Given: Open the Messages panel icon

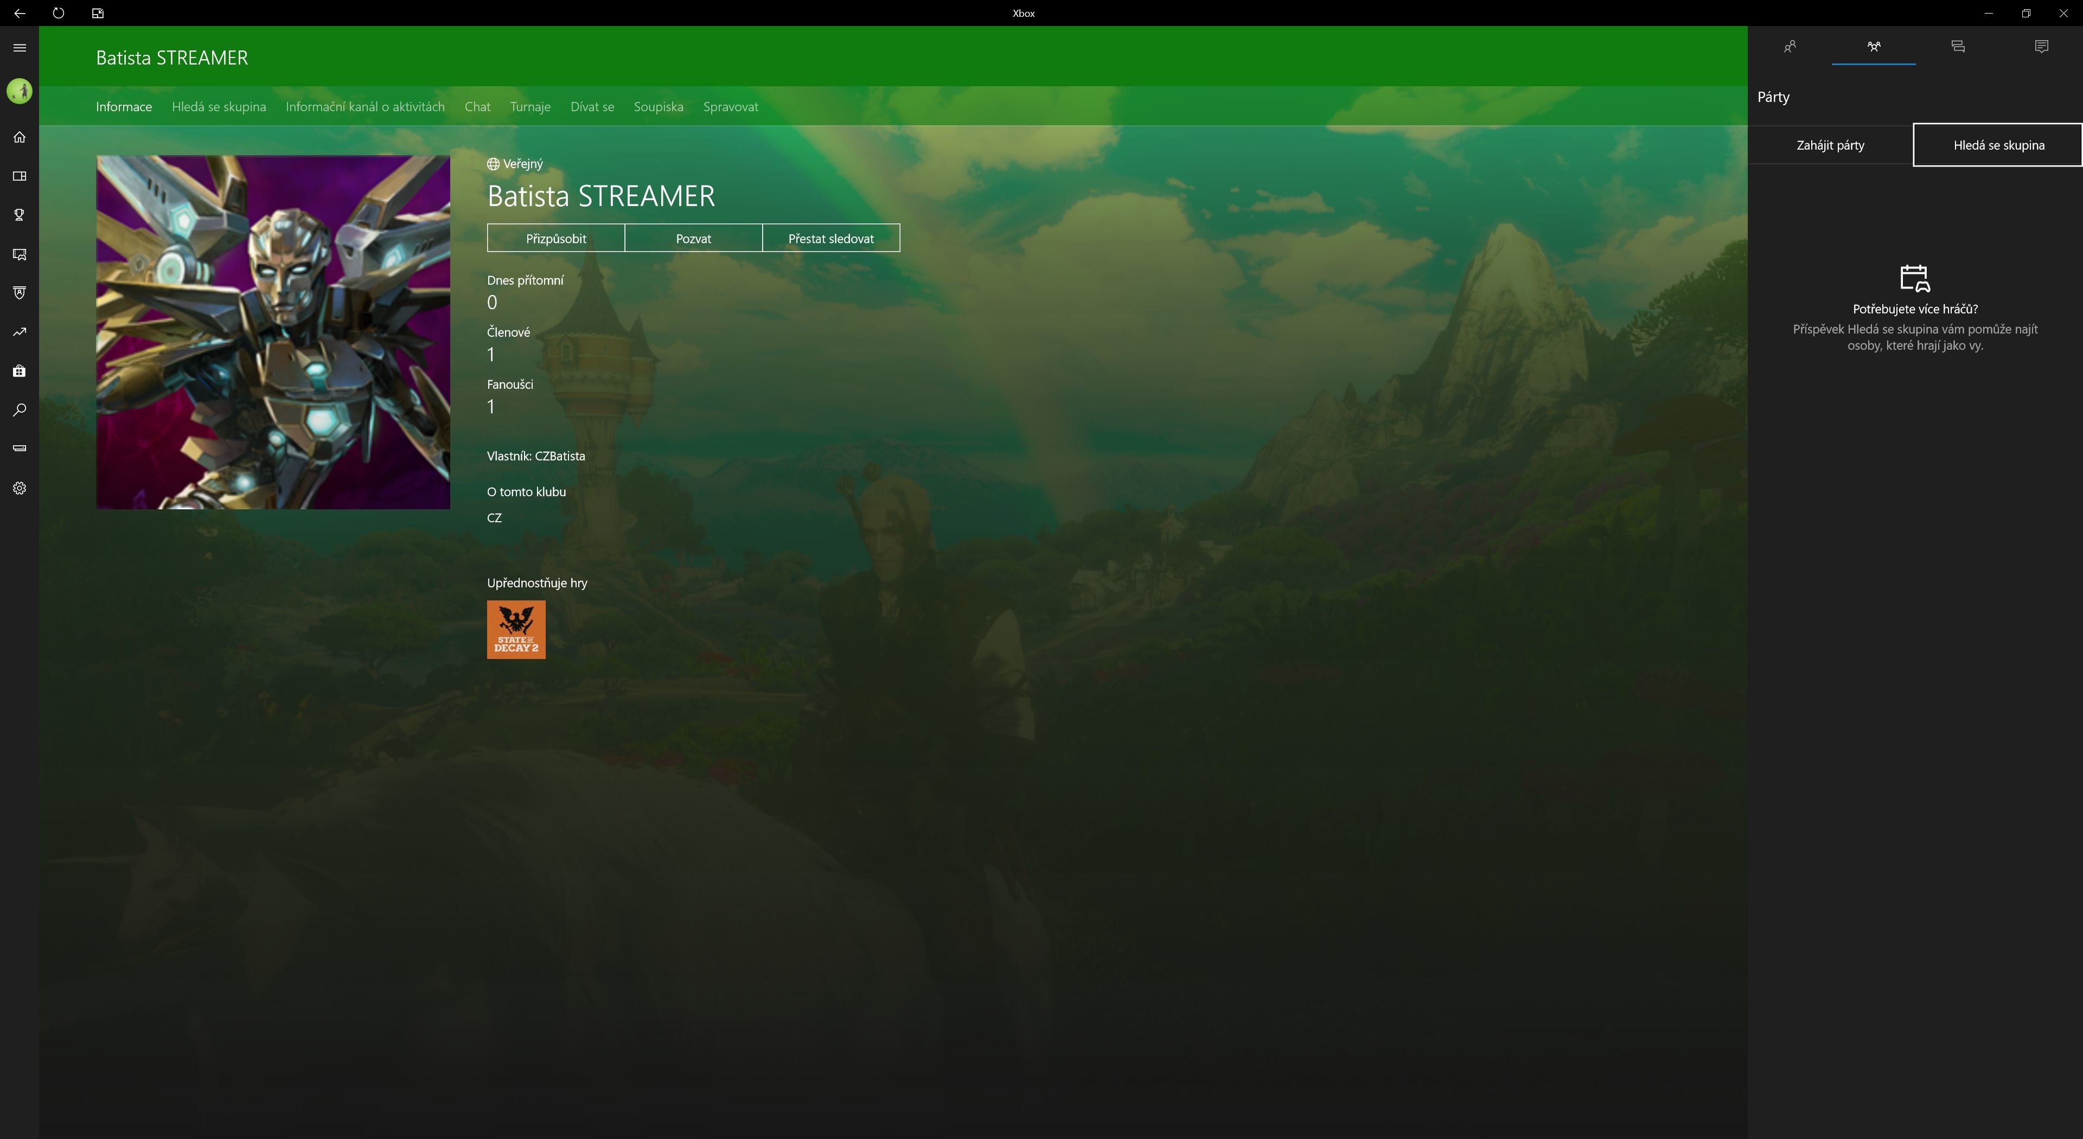Looking at the screenshot, I should (1958, 47).
